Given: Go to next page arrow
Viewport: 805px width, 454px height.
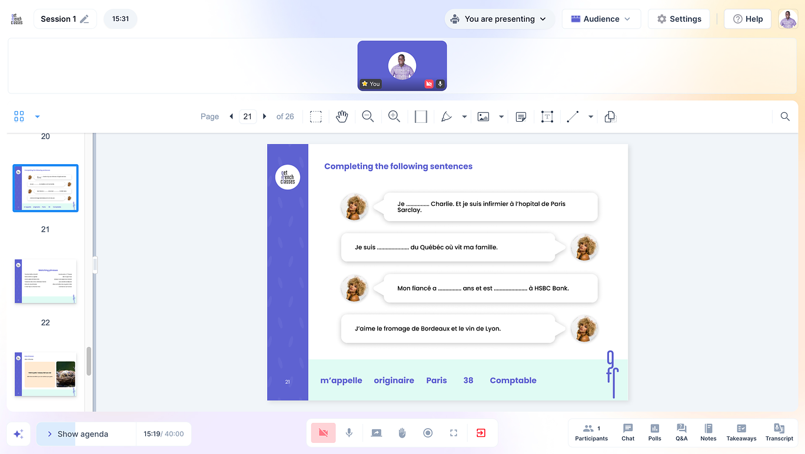Looking at the screenshot, I should [265, 116].
